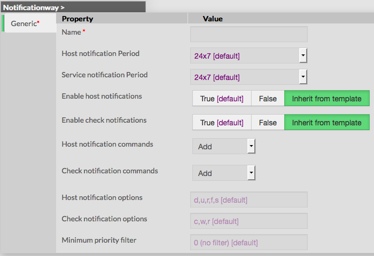Set Enable host notifications to False
This screenshot has width=374, height=256.
268,99
